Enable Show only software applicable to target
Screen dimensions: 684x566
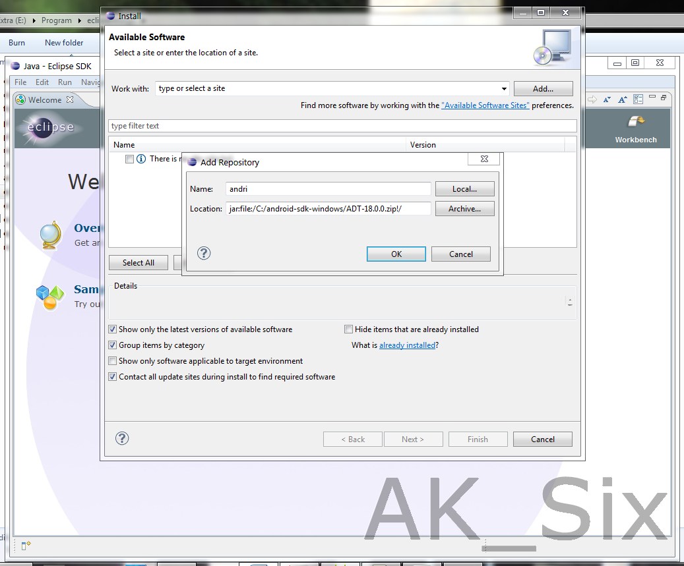tap(113, 361)
